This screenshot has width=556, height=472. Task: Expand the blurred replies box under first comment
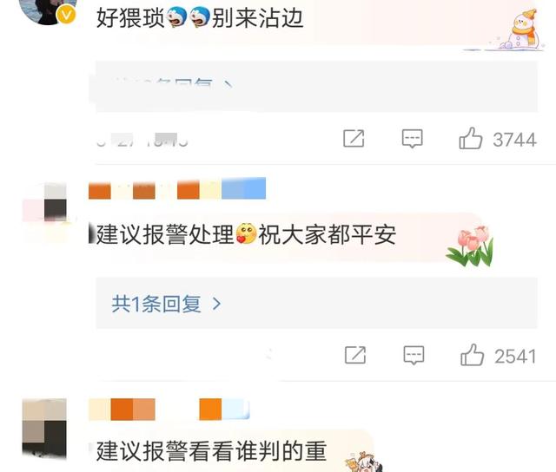[x=316, y=87]
